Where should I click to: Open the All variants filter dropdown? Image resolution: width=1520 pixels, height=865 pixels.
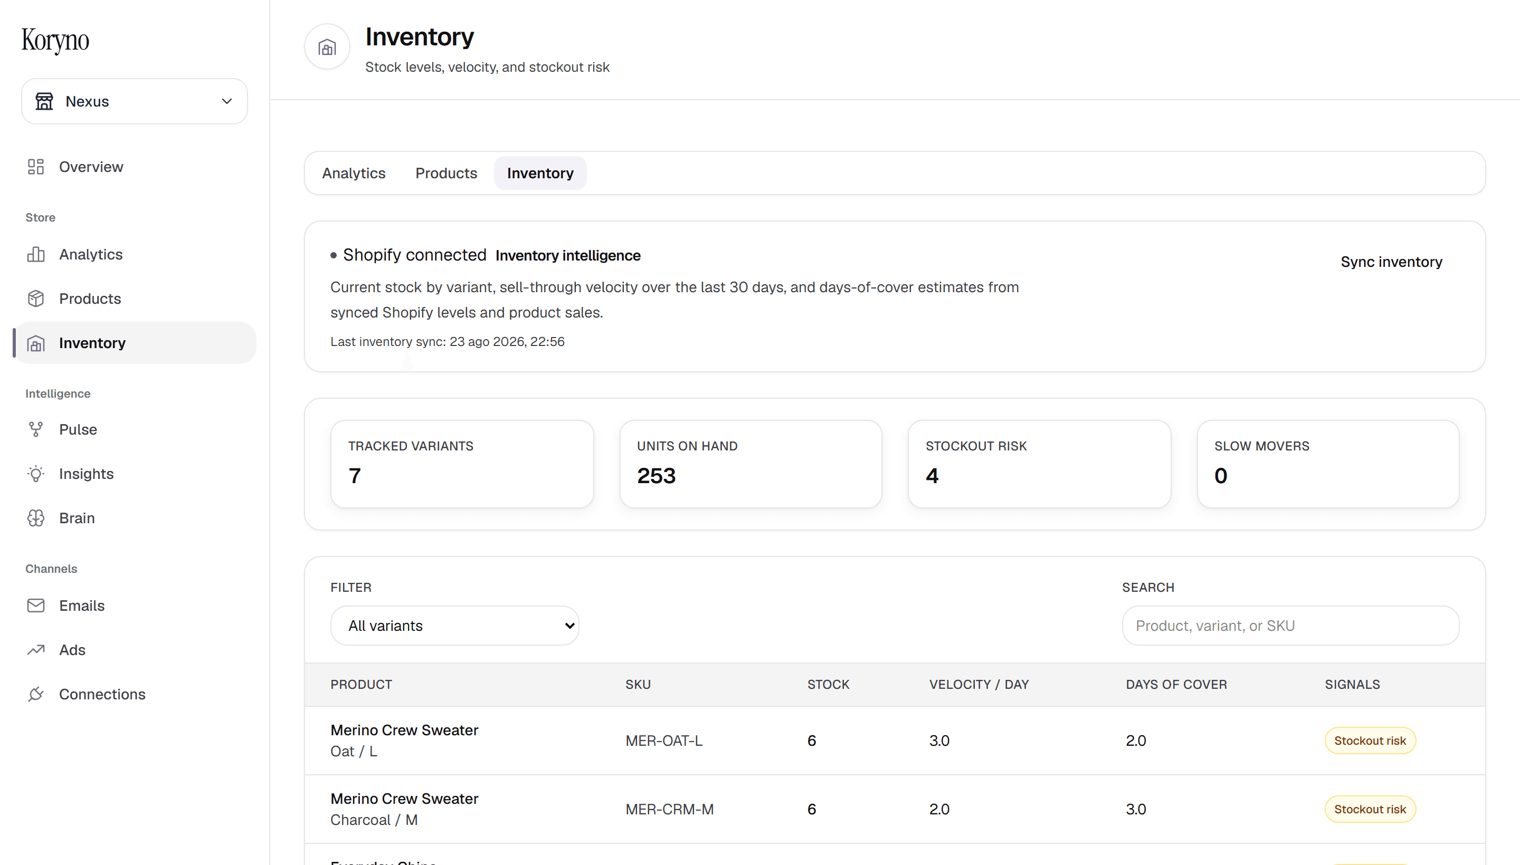pos(455,626)
